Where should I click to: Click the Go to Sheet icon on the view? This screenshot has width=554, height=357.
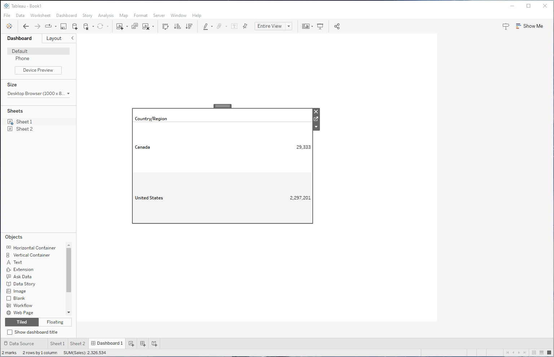(x=316, y=119)
